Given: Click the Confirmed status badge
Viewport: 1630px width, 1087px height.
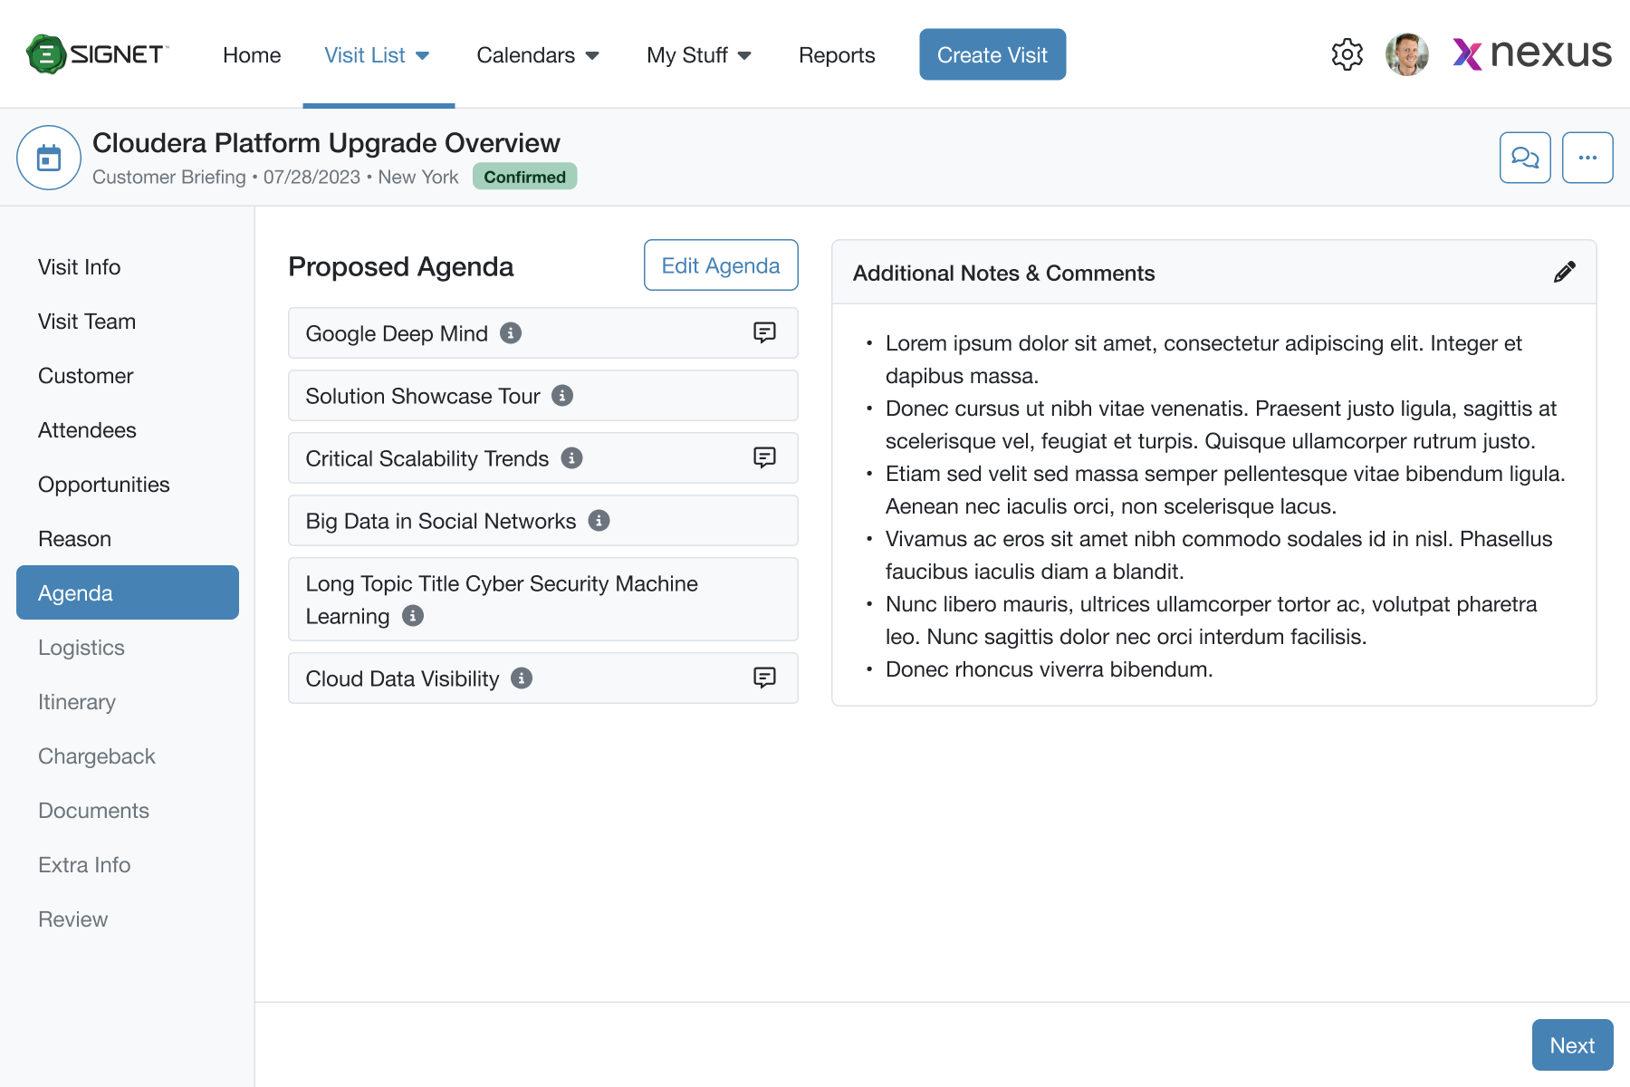Looking at the screenshot, I should coord(525,177).
